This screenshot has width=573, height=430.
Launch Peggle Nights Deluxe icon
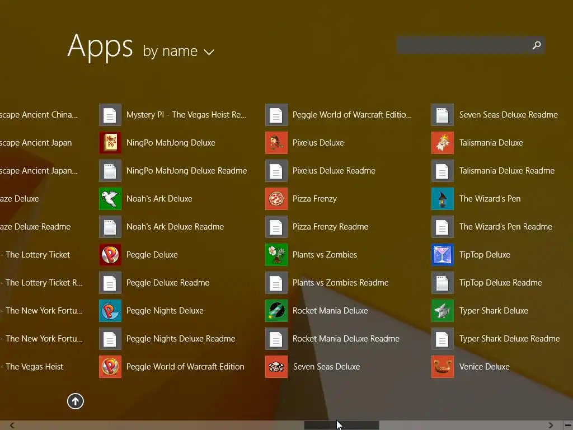[x=110, y=311]
